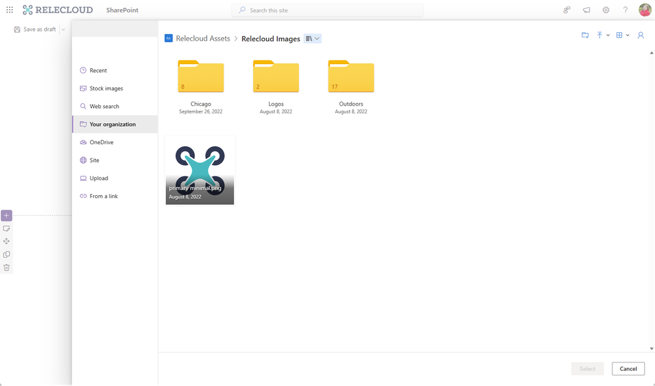Screen dimensions: 655x386
Task: Select the Web search source
Action: (x=115, y=106)
